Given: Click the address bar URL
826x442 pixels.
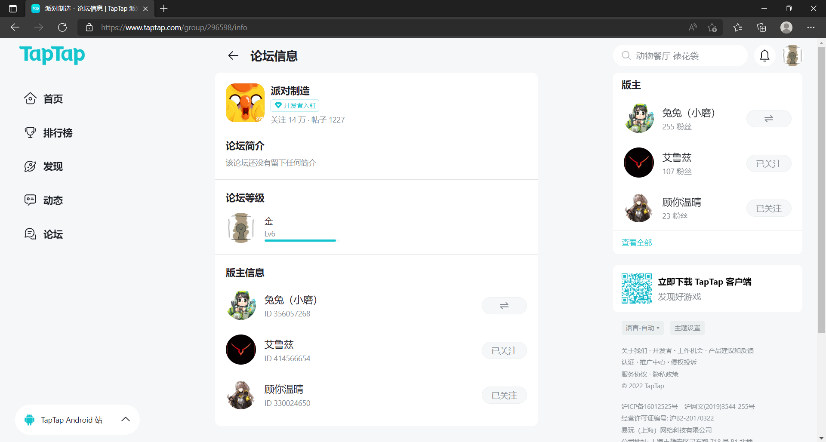Looking at the screenshot, I should pos(174,28).
